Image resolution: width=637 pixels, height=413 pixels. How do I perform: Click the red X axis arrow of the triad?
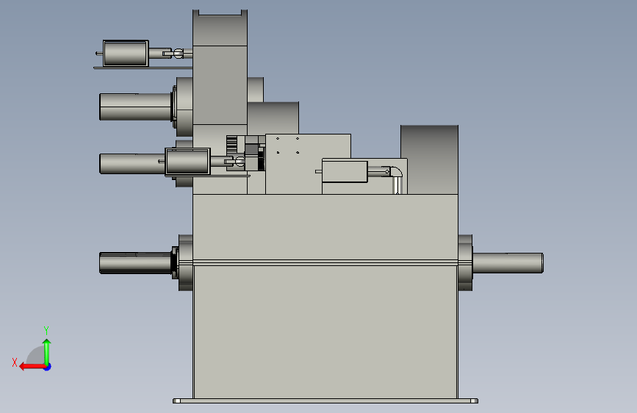coord(32,367)
